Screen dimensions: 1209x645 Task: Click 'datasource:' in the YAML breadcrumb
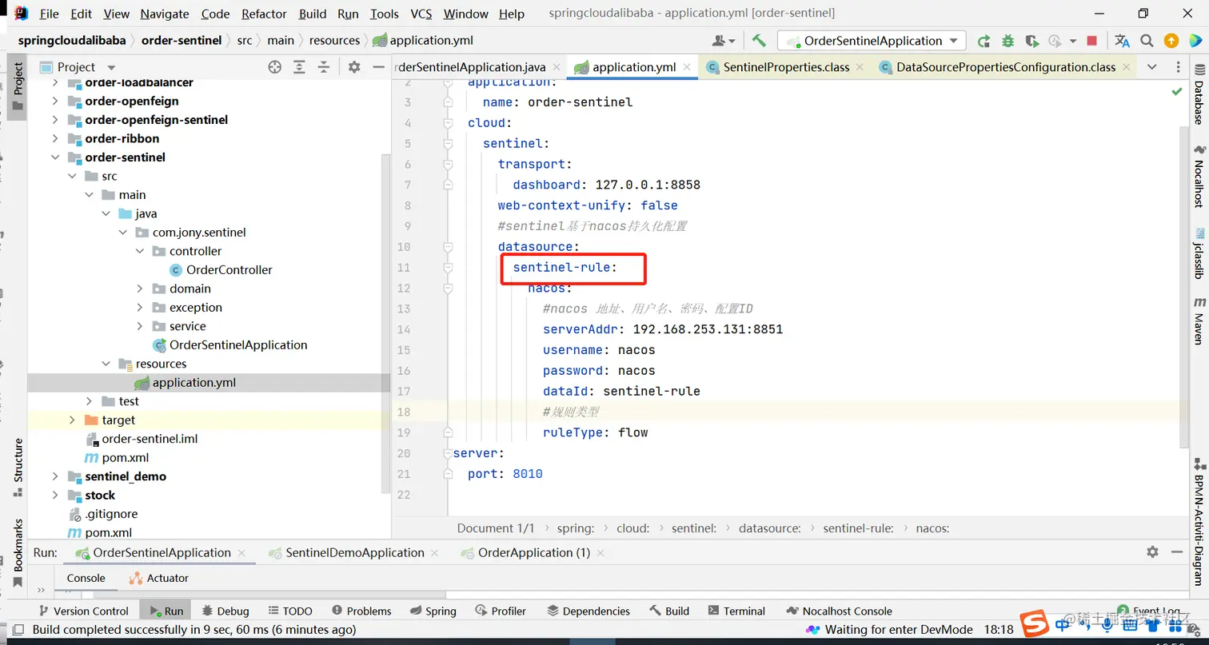[x=770, y=528]
